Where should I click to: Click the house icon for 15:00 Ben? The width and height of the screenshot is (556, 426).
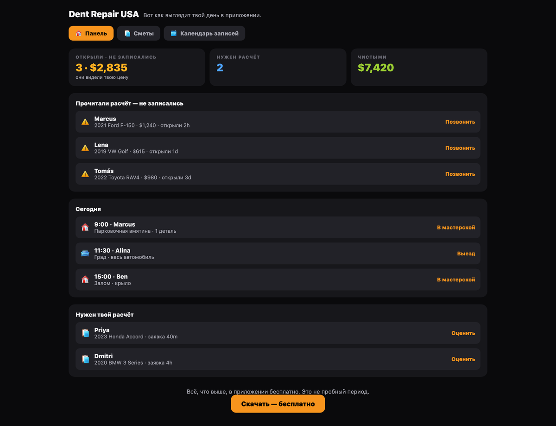pyautogui.click(x=85, y=280)
